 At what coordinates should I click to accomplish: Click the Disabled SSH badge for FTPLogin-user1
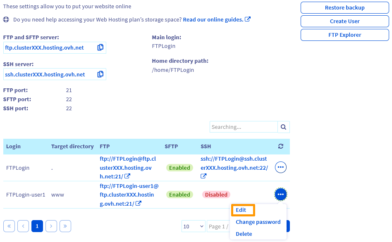(216, 194)
